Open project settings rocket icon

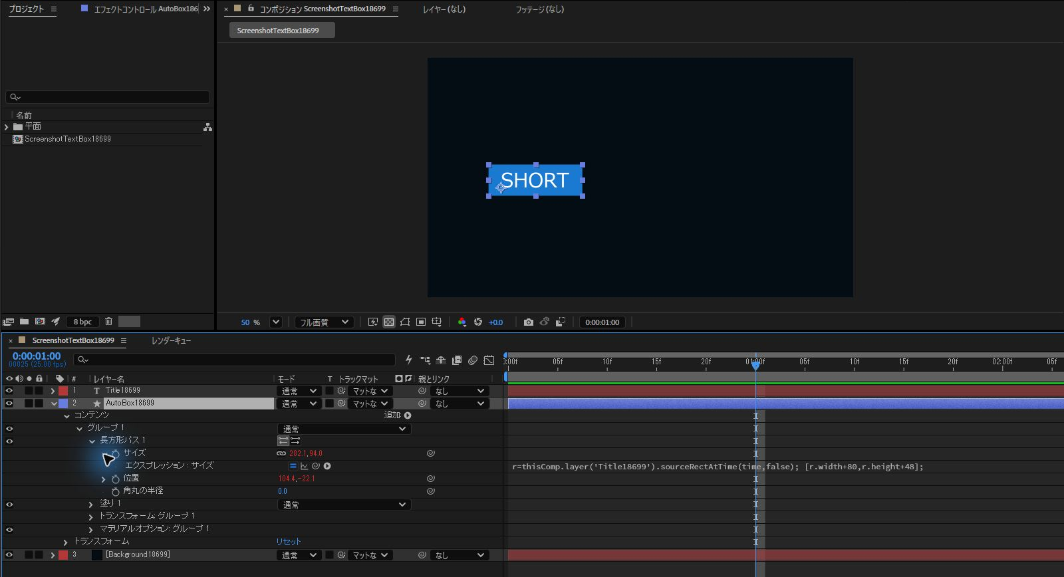pos(56,322)
